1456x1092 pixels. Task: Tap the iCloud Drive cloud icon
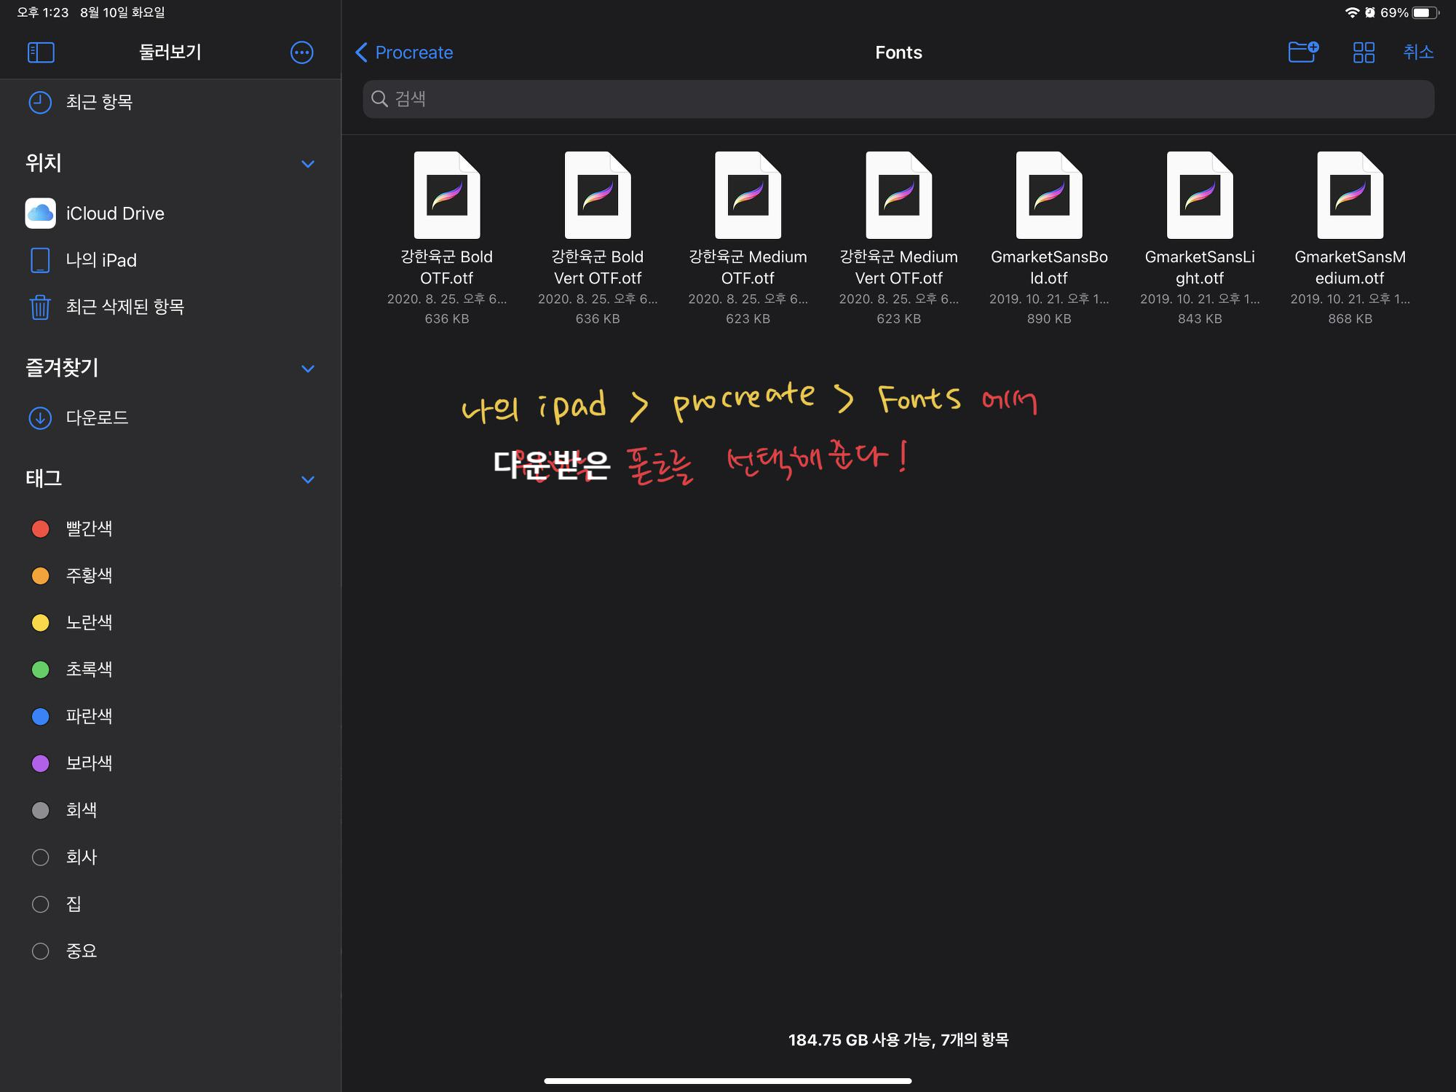[40, 213]
